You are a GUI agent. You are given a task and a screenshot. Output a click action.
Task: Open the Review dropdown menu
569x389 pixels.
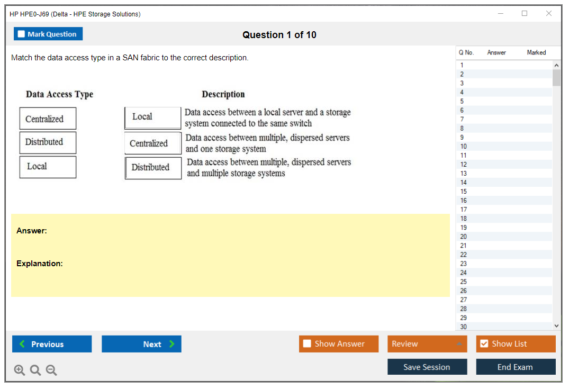[427, 344]
